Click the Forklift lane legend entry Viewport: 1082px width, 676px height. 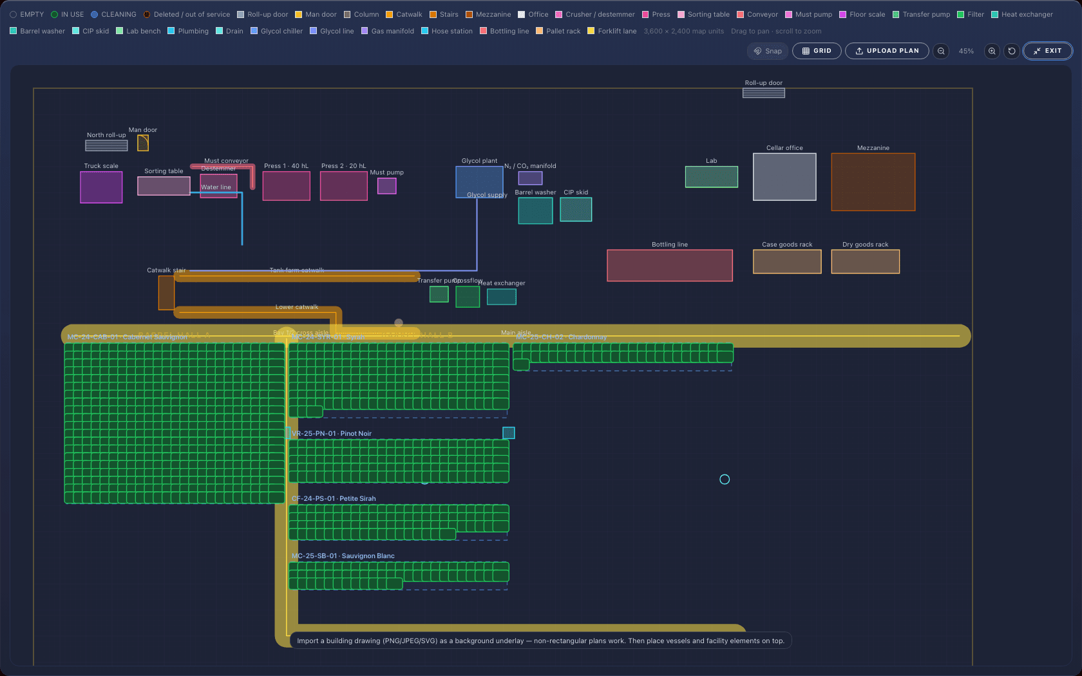click(x=612, y=31)
